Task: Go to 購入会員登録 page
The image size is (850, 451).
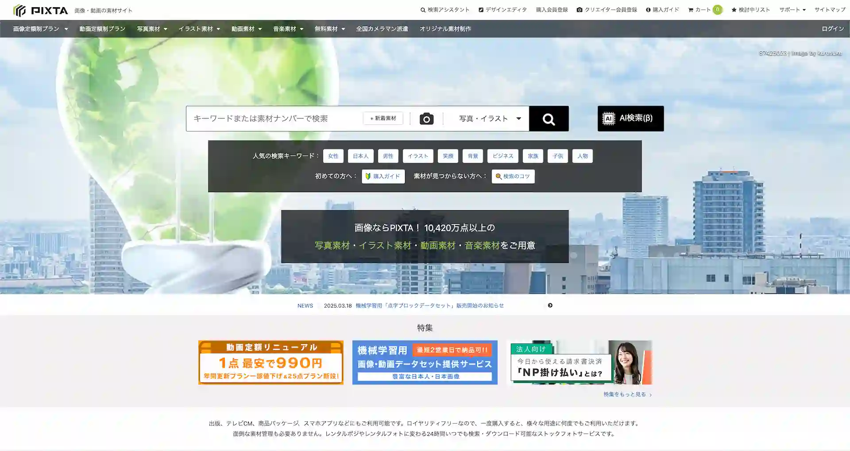Action: tap(552, 10)
